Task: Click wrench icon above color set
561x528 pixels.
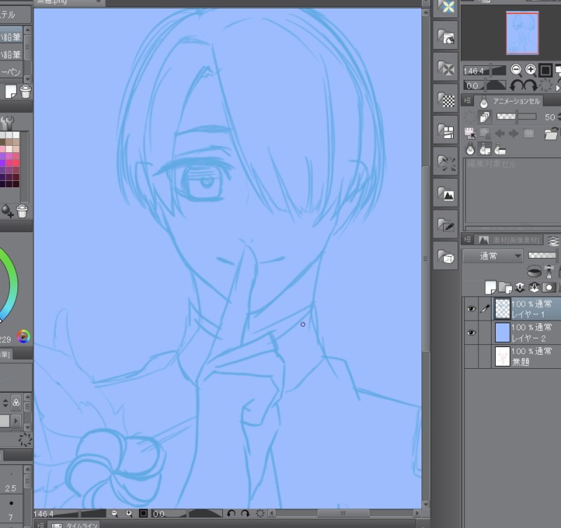Action: pyautogui.click(x=7, y=123)
